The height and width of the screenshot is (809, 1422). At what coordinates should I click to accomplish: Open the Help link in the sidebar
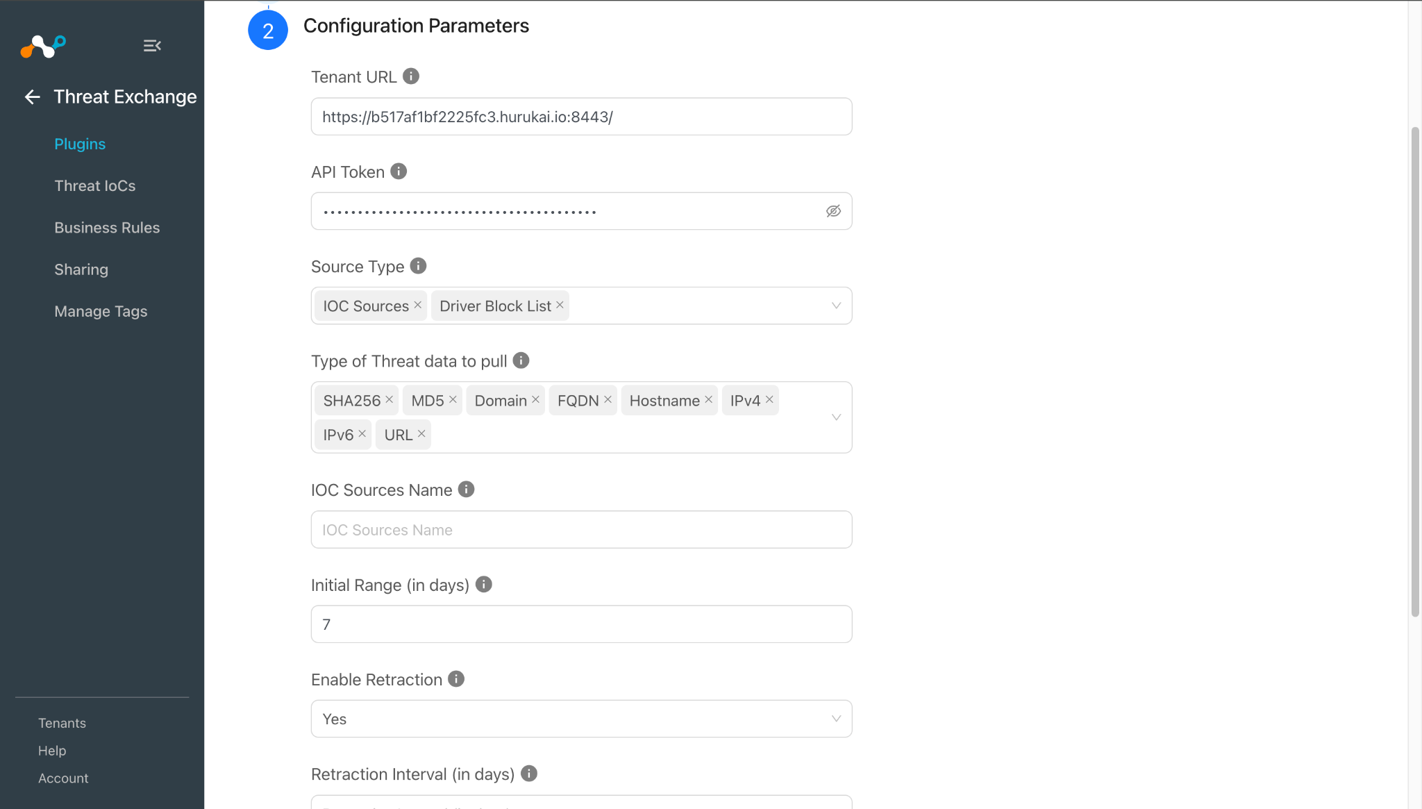52,751
